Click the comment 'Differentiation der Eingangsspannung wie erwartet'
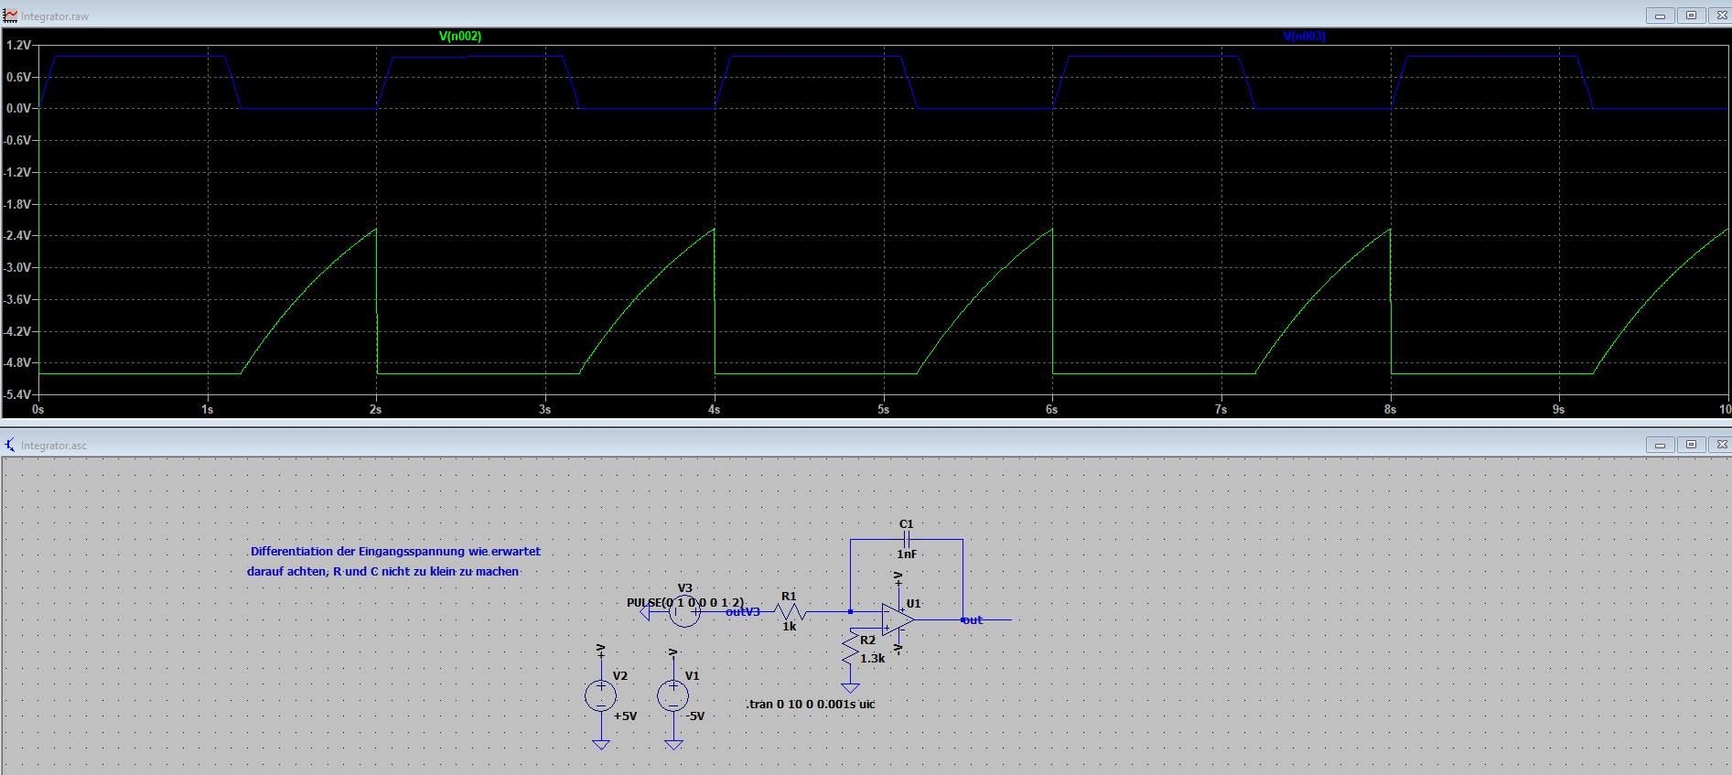The image size is (1732, 775). point(395,552)
